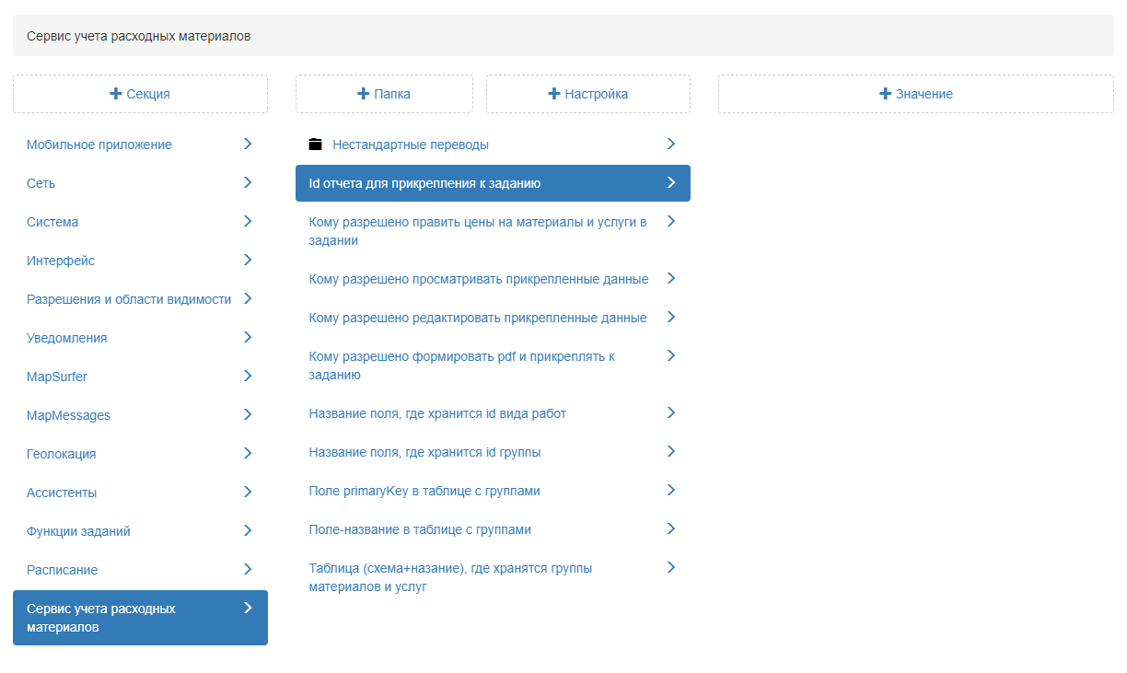Expand chevron next to Расписание
This screenshot has height=673, width=1127.
point(248,569)
